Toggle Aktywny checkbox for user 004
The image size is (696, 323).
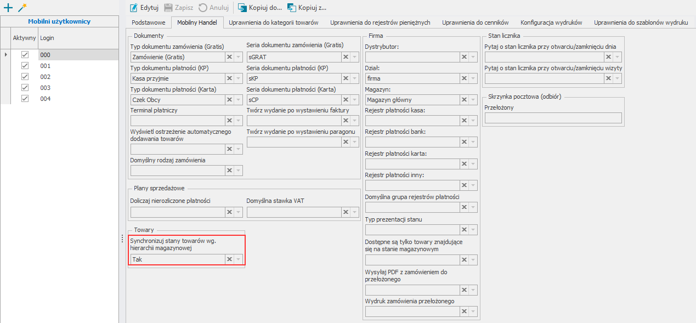point(25,99)
